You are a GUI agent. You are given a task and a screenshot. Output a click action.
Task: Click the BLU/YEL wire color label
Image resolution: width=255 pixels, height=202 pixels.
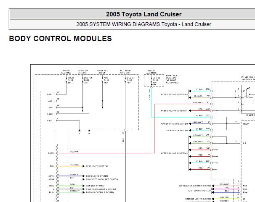(x=198, y=96)
